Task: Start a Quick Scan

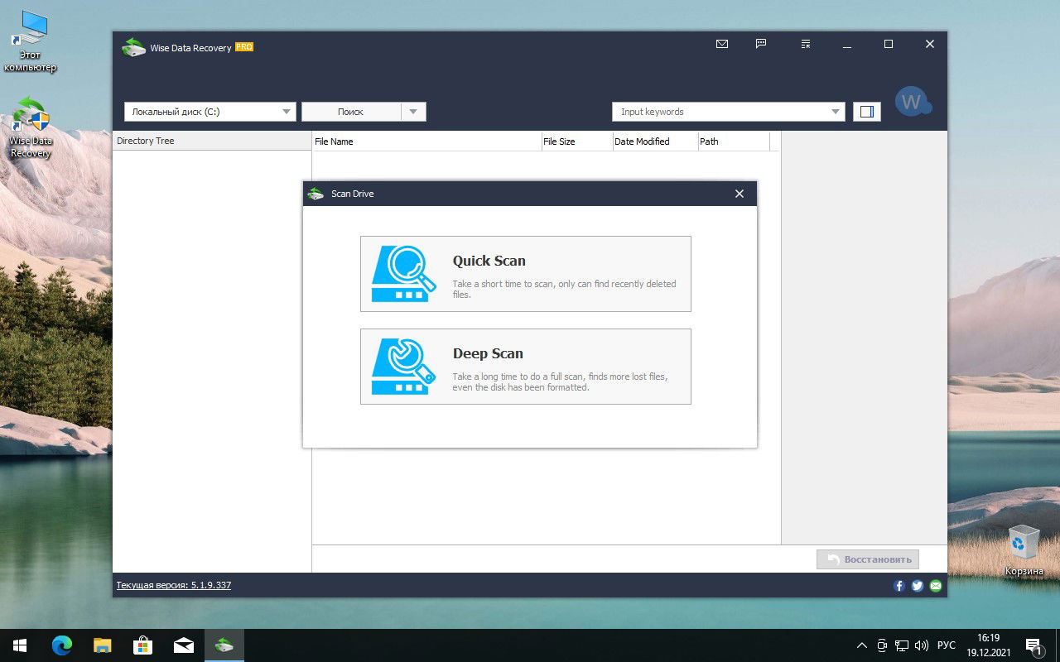Action: click(525, 274)
